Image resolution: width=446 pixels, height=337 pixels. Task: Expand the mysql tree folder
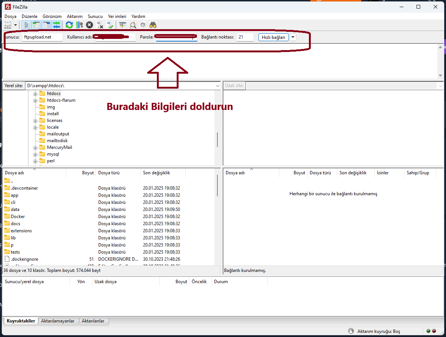[x=35, y=154]
